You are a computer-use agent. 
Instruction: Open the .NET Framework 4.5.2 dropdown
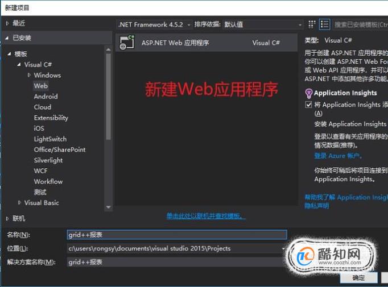pos(154,24)
